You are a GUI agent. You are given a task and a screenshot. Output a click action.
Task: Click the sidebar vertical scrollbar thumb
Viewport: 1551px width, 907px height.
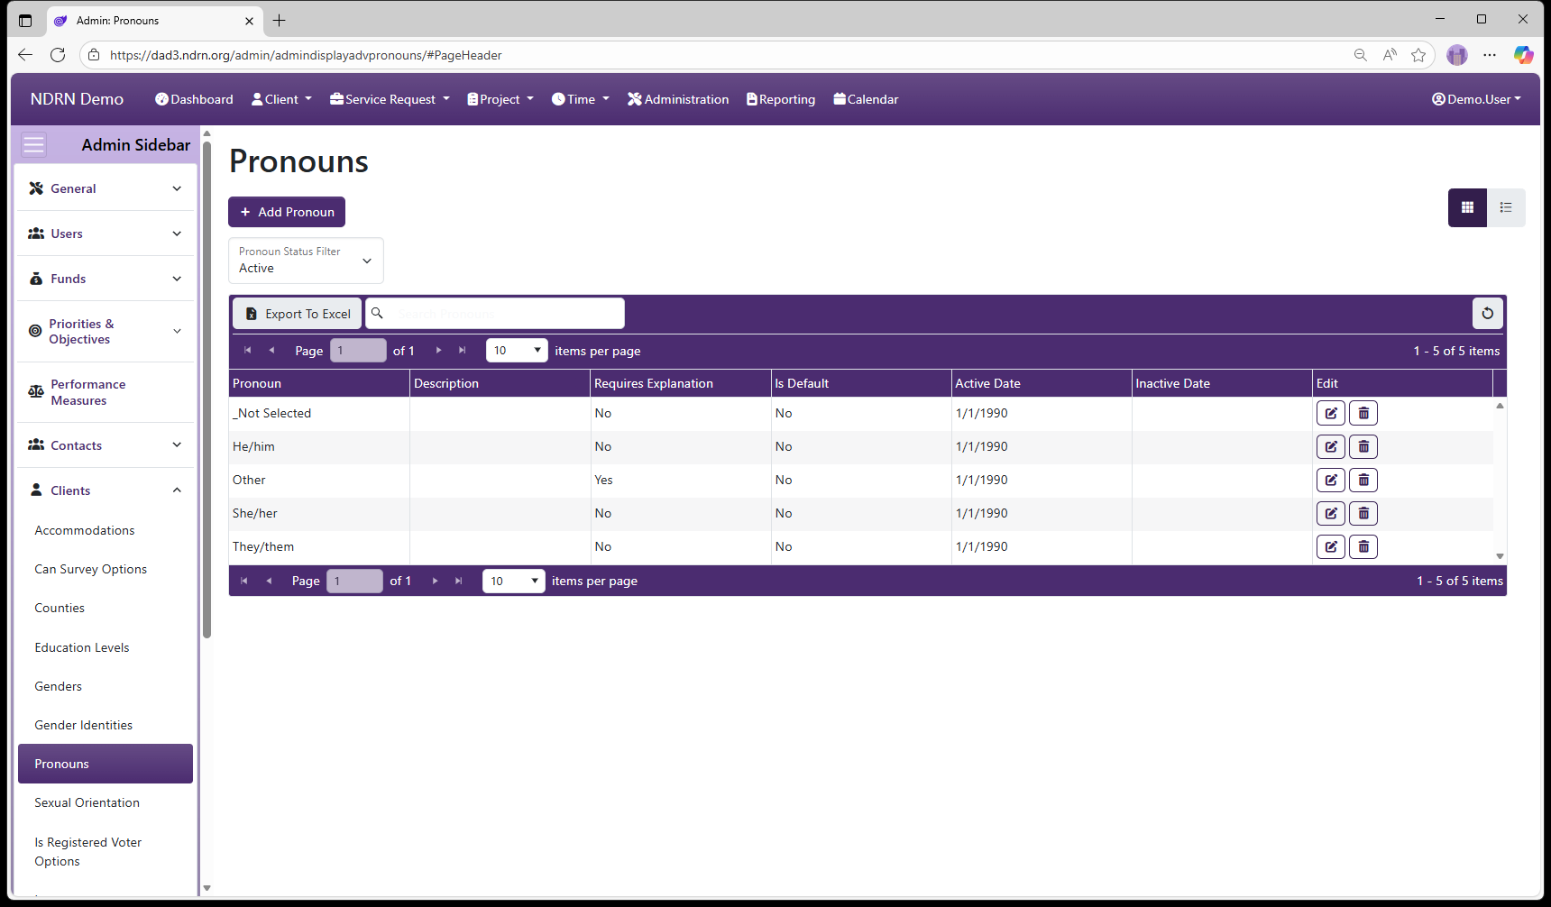tap(207, 388)
